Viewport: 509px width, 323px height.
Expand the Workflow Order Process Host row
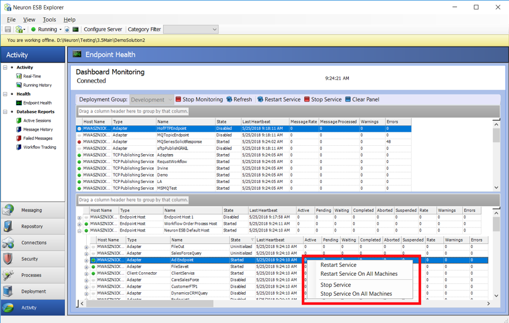pos(80,224)
